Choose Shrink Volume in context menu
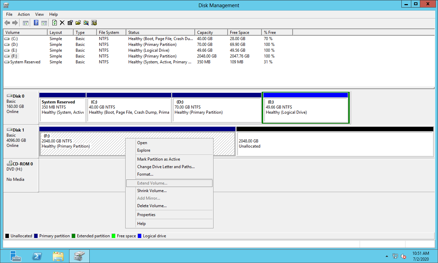The width and height of the screenshot is (438, 263). [x=152, y=191]
